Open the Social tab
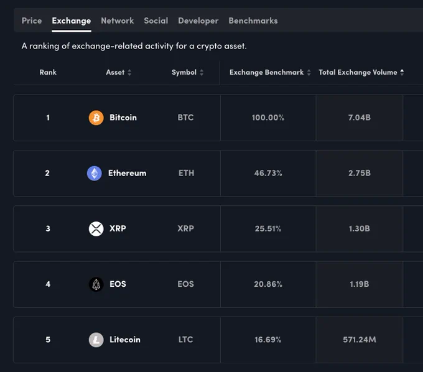423x372 pixels. coord(156,21)
